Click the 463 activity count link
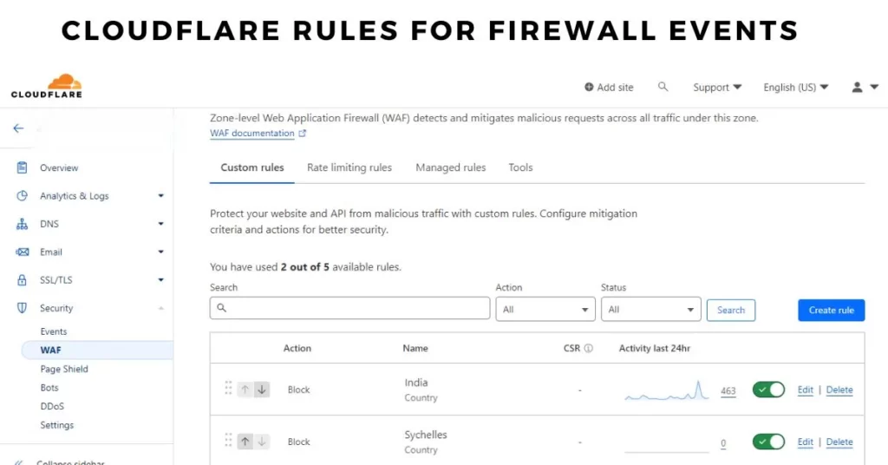This screenshot has width=888, height=465. coord(728,390)
